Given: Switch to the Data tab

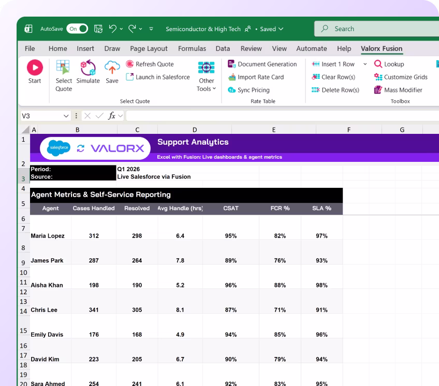Looking at the screenshot, I should (223, 49).
